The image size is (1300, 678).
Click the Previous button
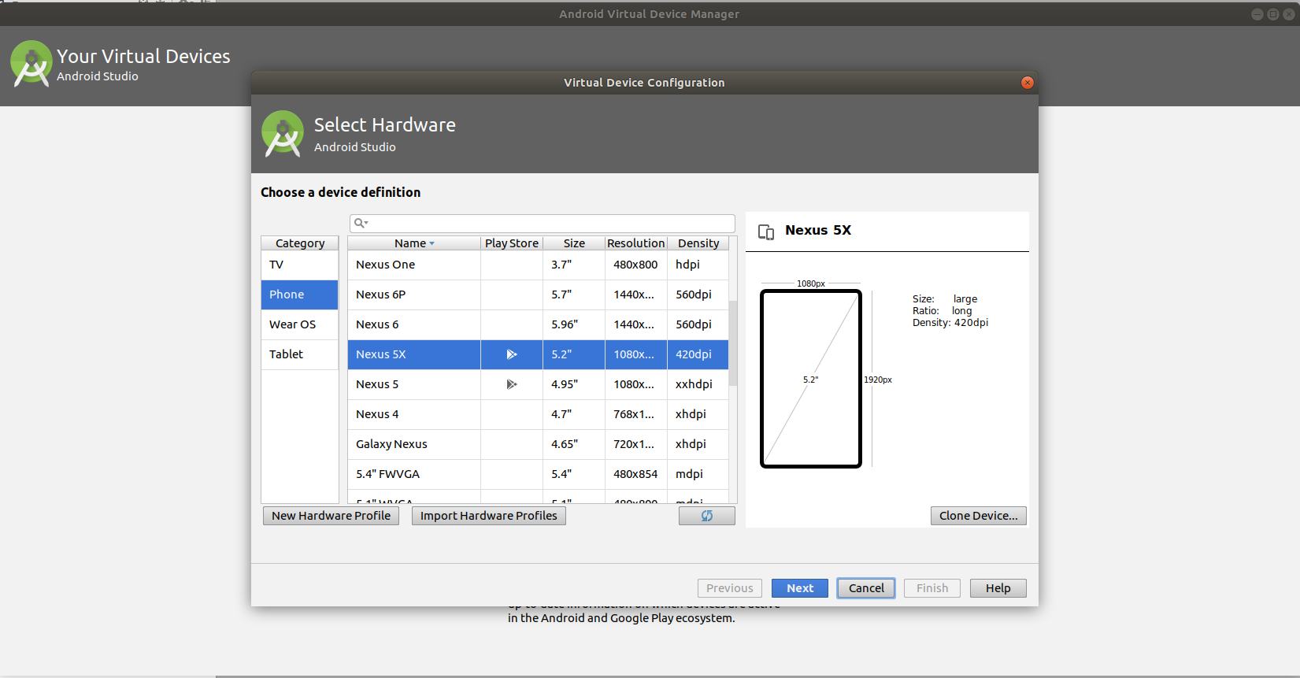[x=730, y=588]
